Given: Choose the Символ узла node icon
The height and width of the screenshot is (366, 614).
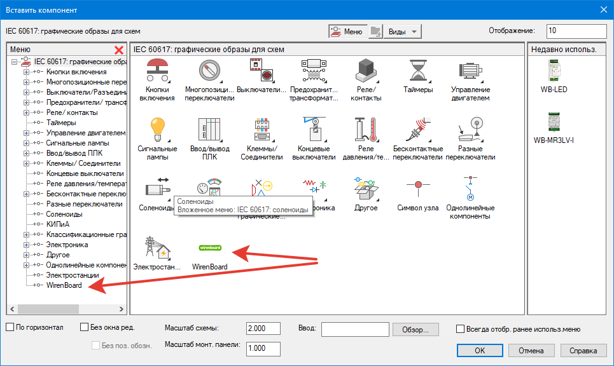Looking at the screenshot, I should point(417,188).
